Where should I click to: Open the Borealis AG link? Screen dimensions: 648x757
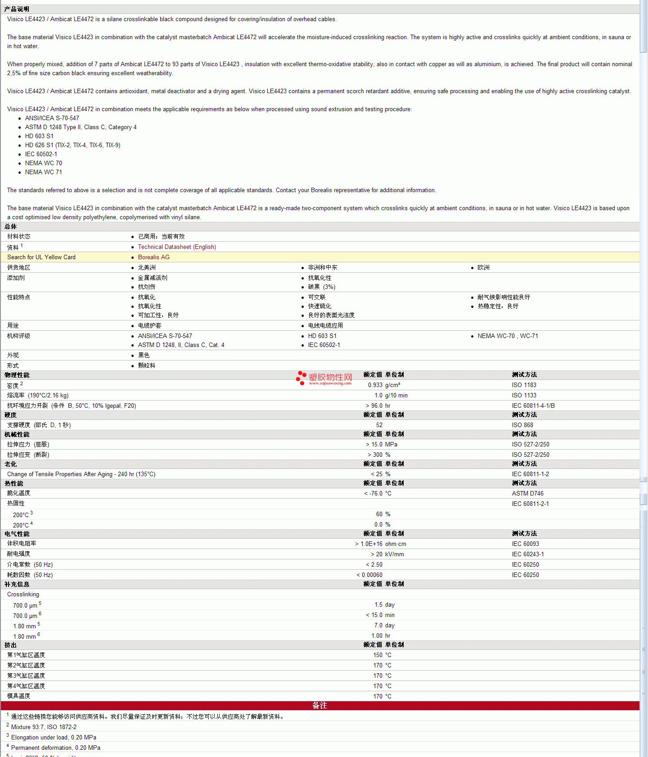point(153,257)
